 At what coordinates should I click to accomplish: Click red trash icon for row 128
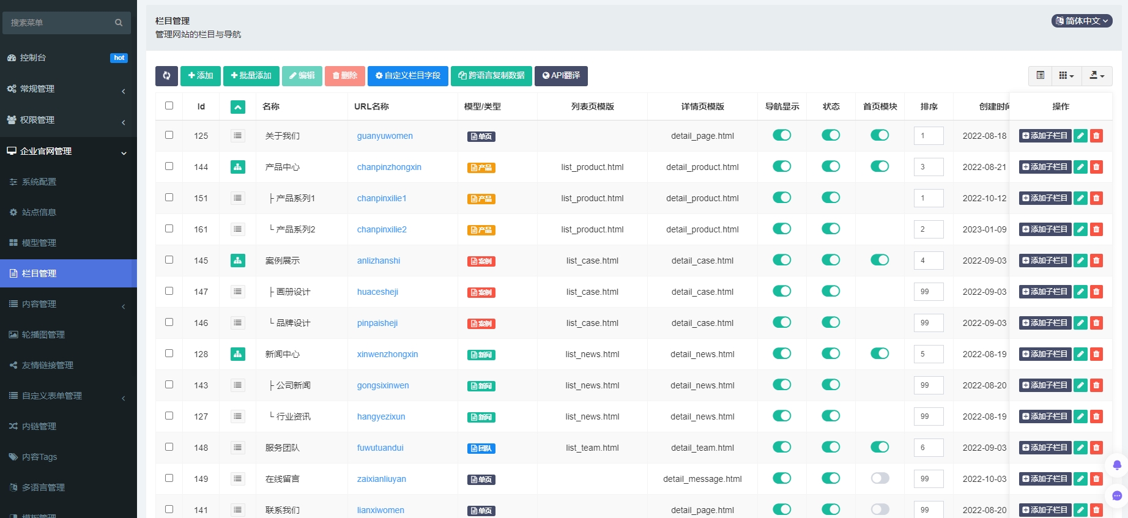pos(1096,354)
